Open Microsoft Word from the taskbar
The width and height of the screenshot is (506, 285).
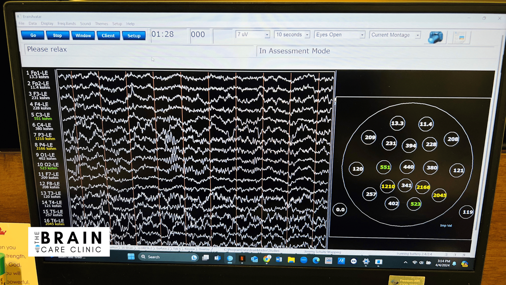coord(279,259)
